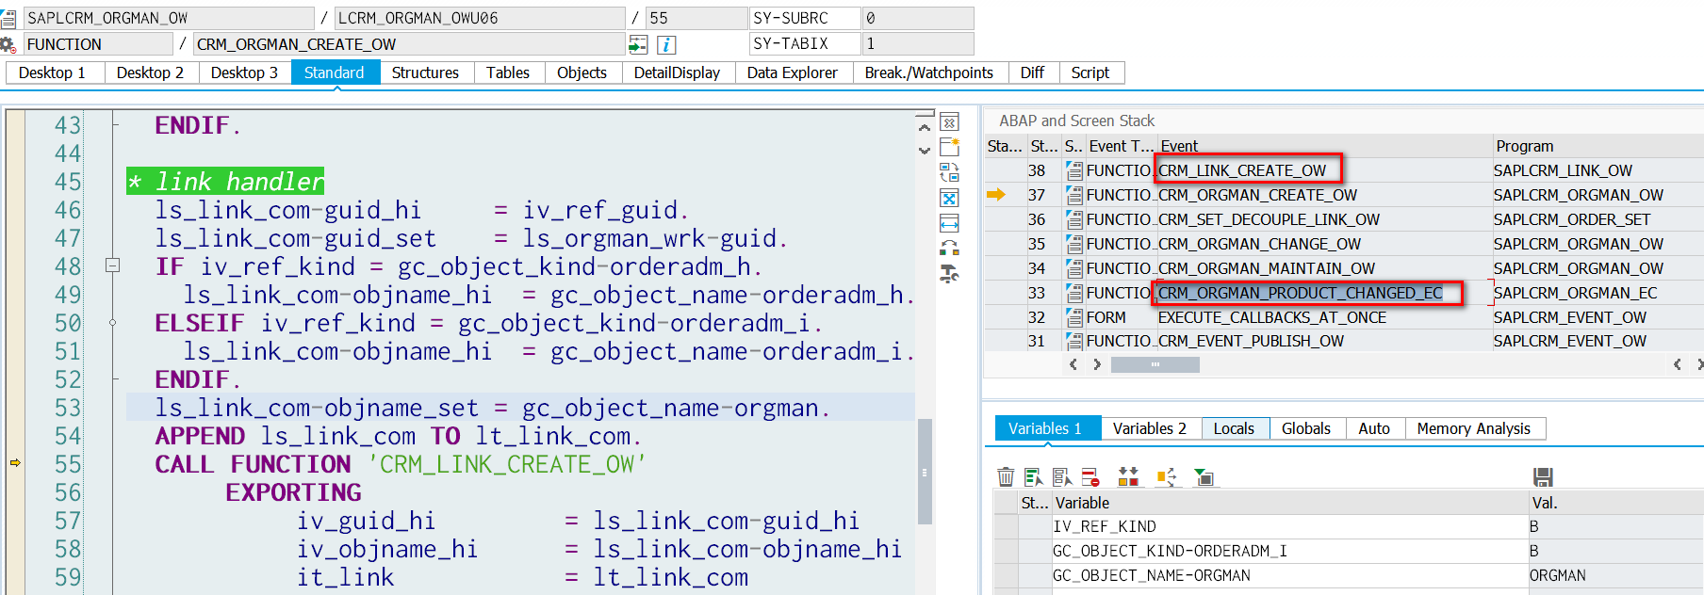1704x595 pixels.
Task: Click the red delete row icon in variables toolbar
Action: click(x=1090, y=477)
